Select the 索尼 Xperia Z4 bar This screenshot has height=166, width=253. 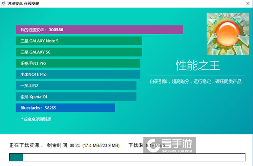76,97
